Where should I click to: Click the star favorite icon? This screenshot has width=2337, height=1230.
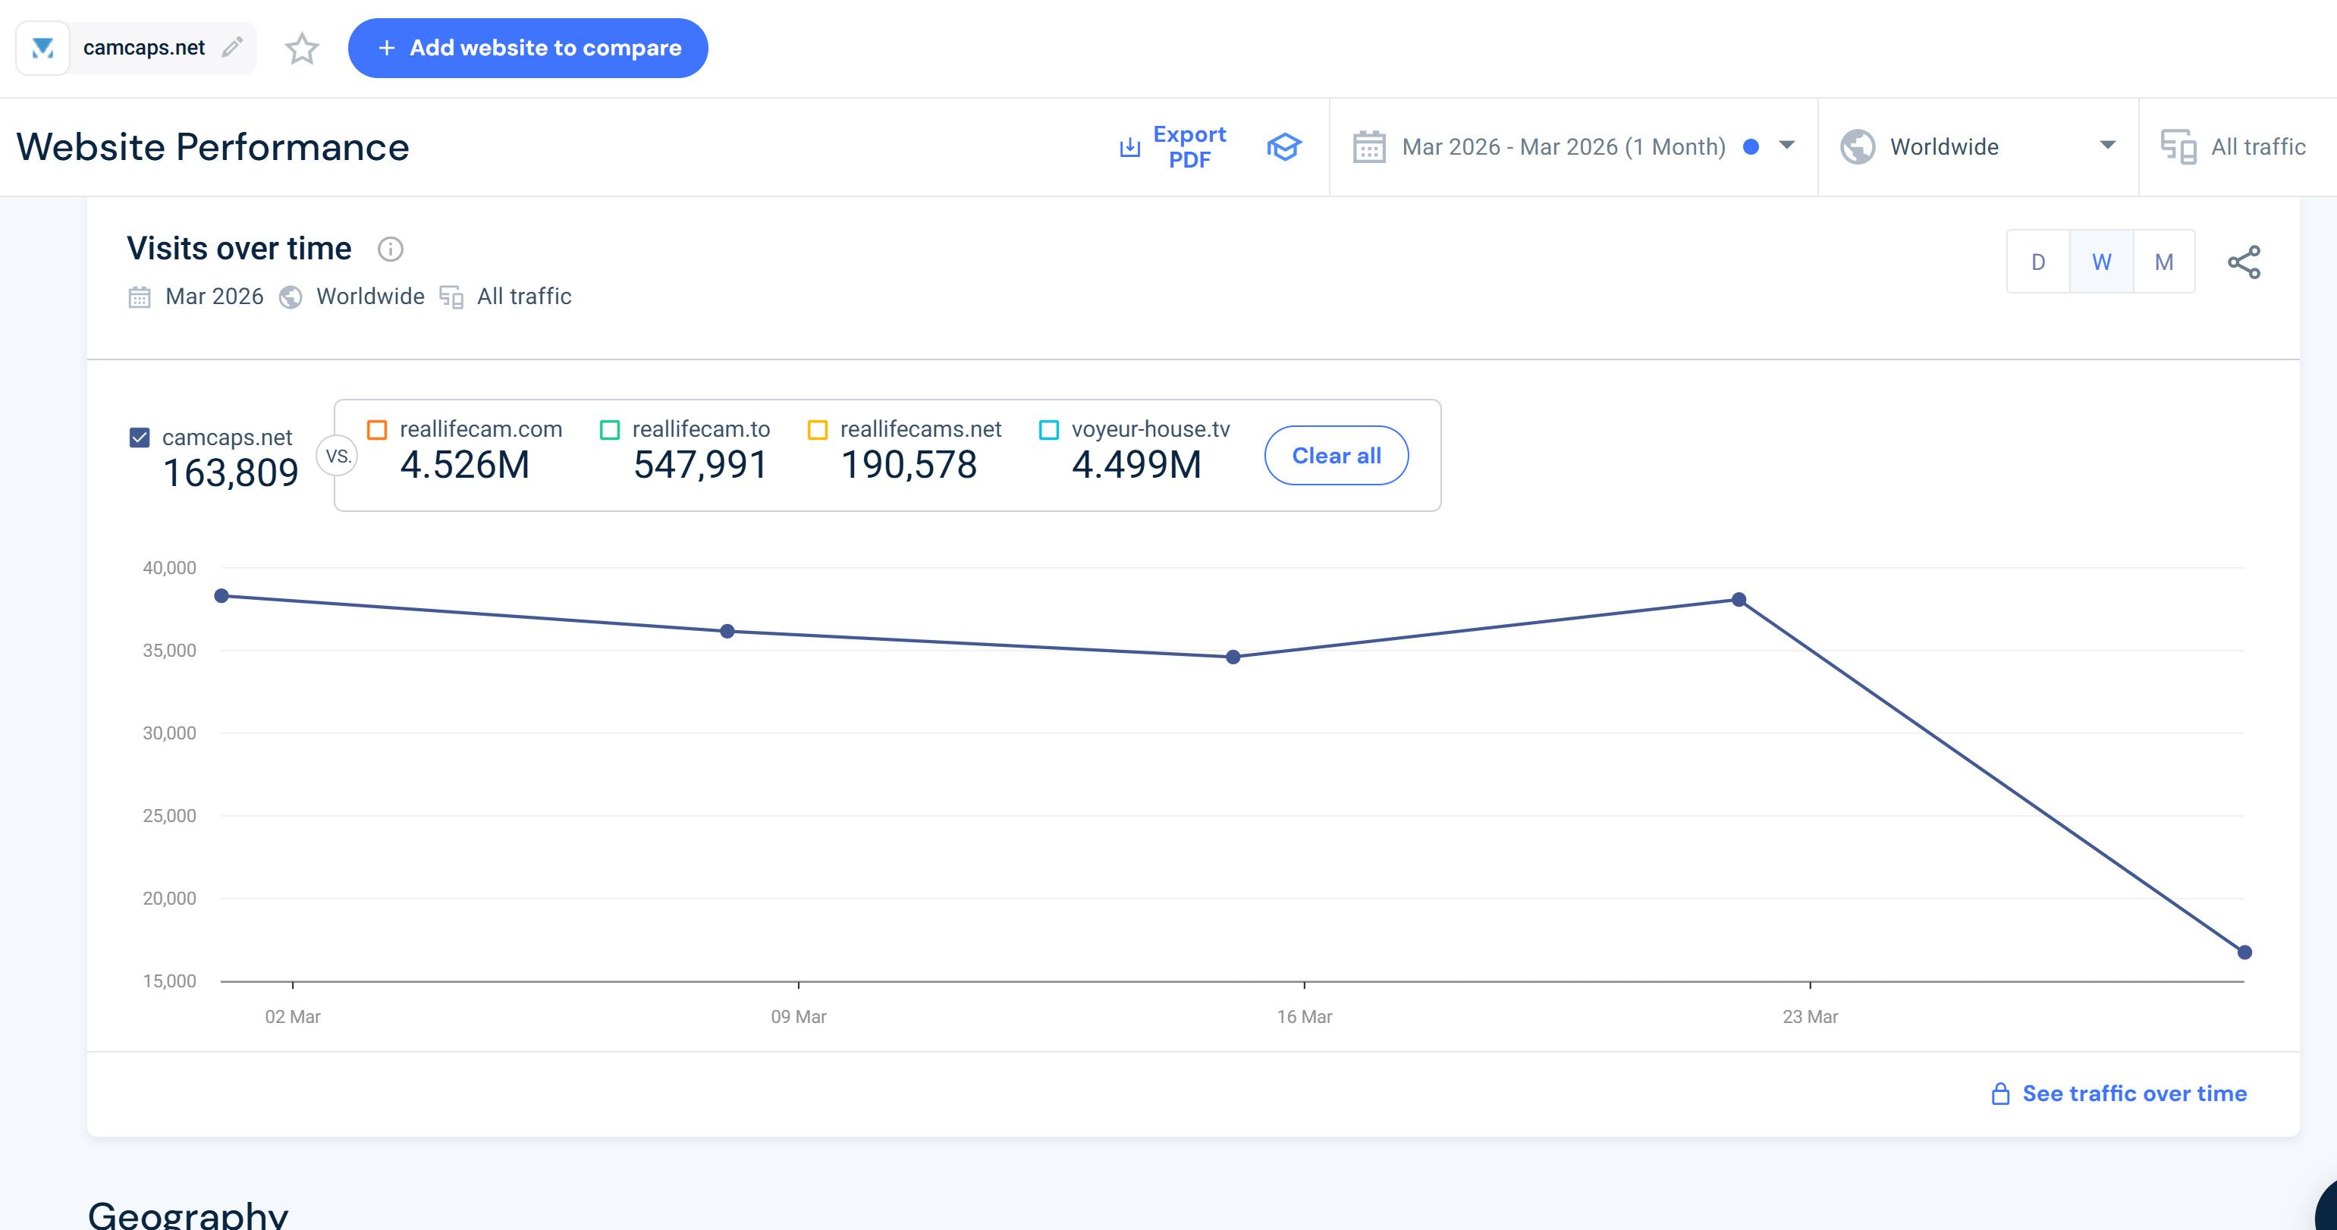pos(302,48)
